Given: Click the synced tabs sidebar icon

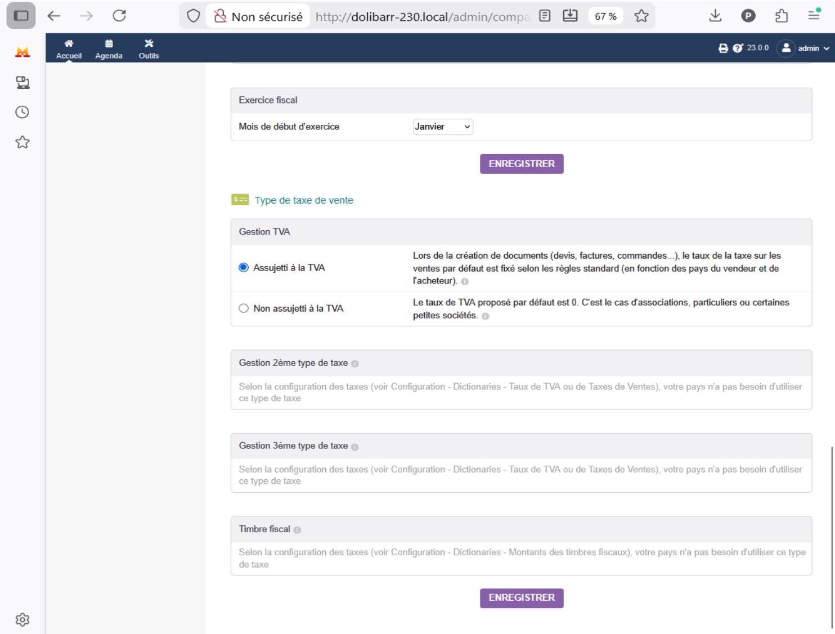Looking at the screenshot, I should click(22, 83).
